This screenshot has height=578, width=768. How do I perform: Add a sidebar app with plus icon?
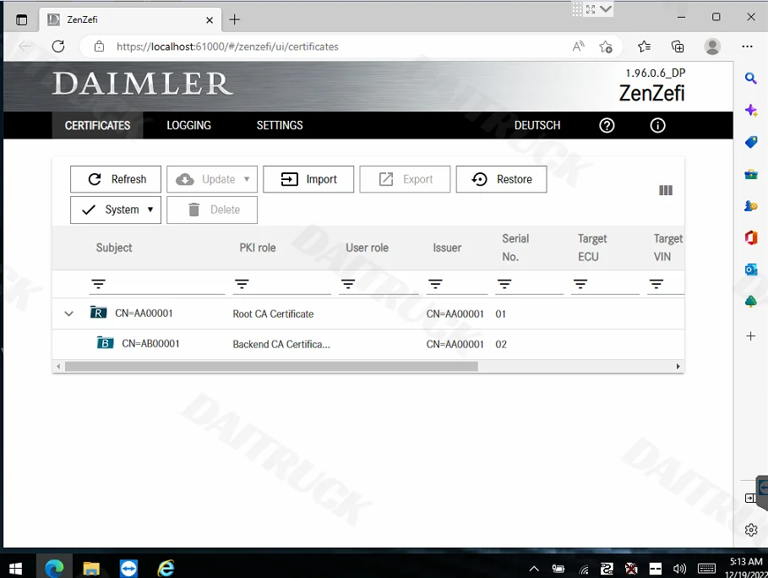point(751,336)
